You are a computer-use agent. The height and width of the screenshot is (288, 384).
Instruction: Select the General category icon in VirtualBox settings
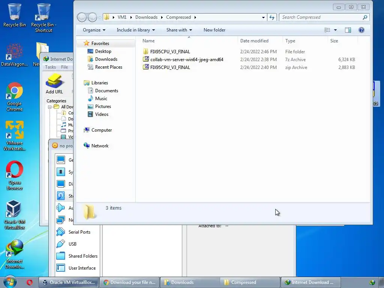coord(61,160)
